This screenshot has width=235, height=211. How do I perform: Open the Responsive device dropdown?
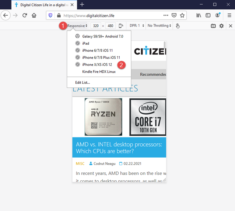pyautogui.click(x=77, y=26)
